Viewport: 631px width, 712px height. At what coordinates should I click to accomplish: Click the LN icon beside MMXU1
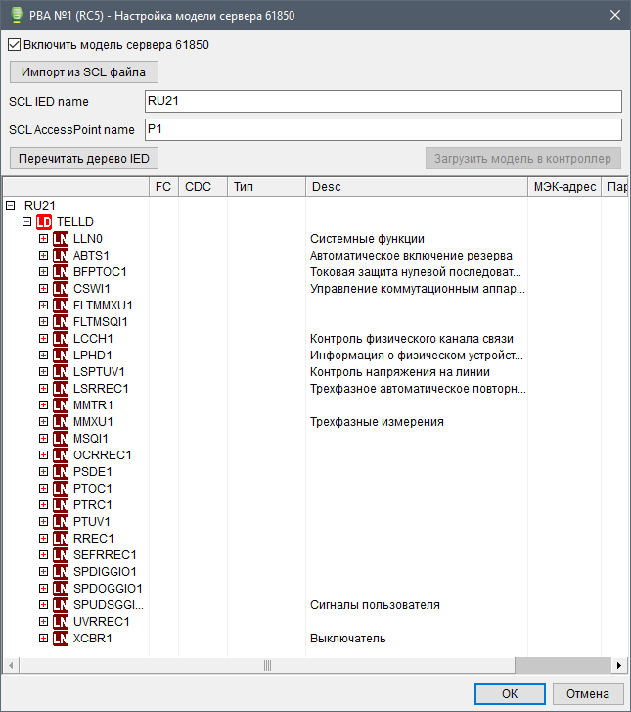coord(61,422)
